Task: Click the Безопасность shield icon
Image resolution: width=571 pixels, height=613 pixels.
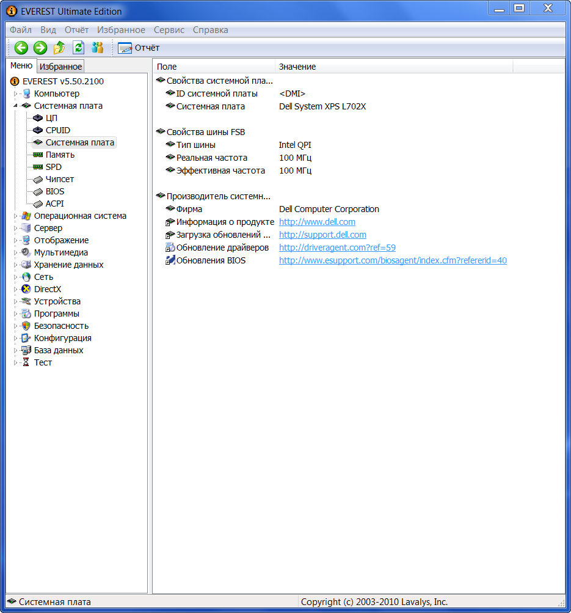Action: [26, 326]
